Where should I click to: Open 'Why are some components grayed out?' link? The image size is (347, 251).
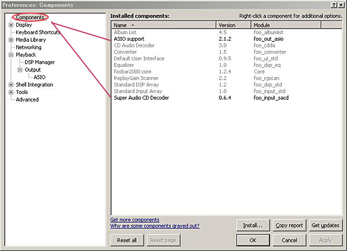coord(155,226)
